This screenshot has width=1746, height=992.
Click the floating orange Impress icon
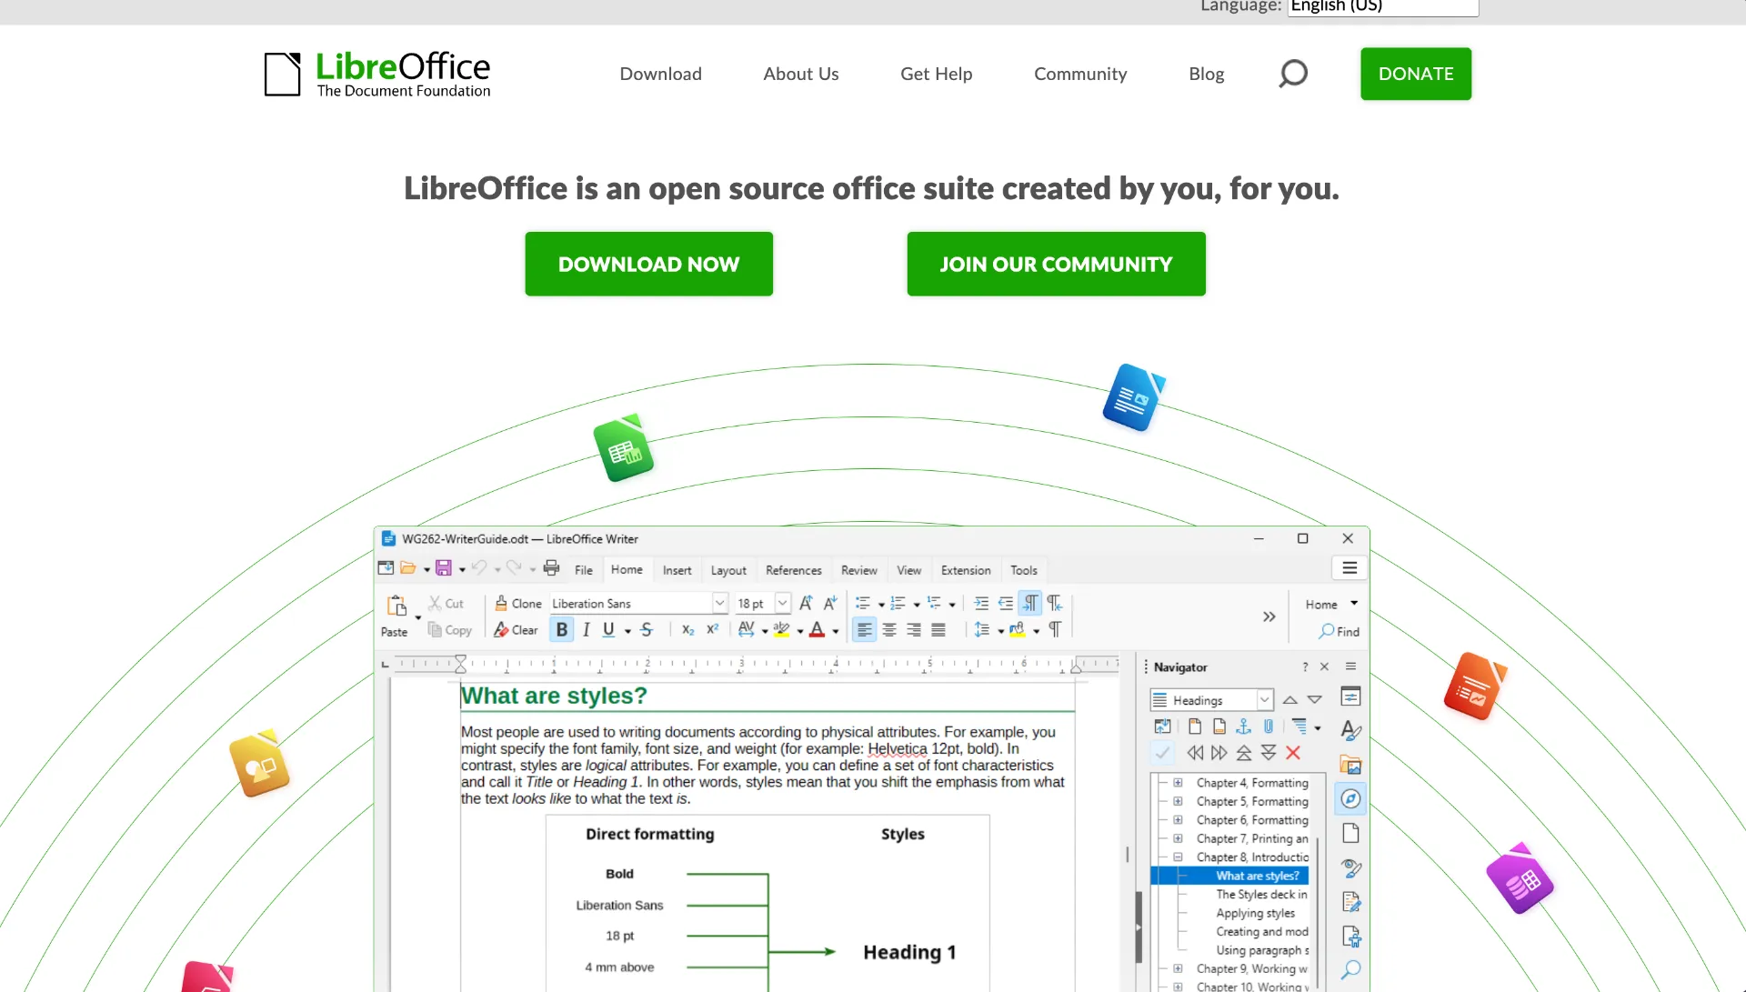[x=1475, y=686]
